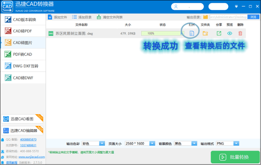
Task: Add a directory with 添加目录
Action: [82, 17]
